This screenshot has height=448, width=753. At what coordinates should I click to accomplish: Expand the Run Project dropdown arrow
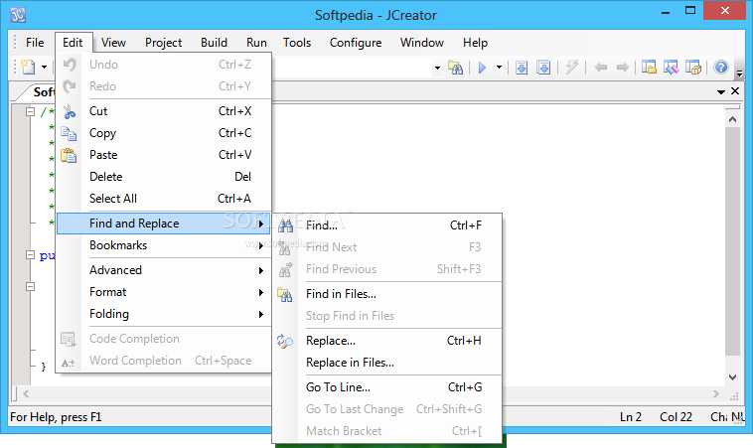pos(499,68)
